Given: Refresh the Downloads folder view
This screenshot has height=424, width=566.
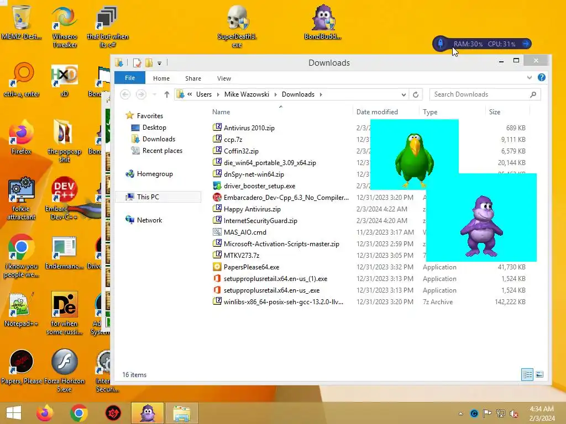Looking at the screenshot, I should click(416, 94).
